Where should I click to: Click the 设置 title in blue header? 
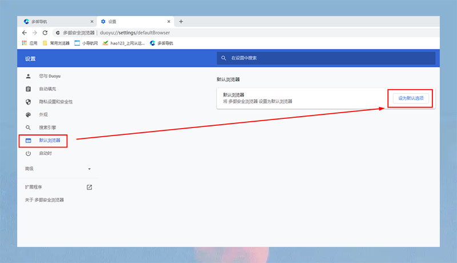[x=30, y=59]
